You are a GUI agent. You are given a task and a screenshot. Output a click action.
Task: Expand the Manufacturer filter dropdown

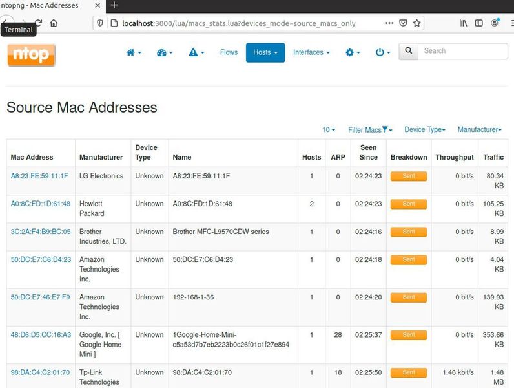pyautogui.click(x=480, y=130)
